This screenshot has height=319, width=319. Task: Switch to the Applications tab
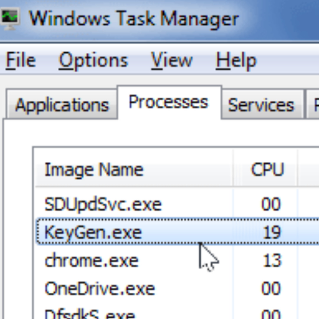coord(62,105)
